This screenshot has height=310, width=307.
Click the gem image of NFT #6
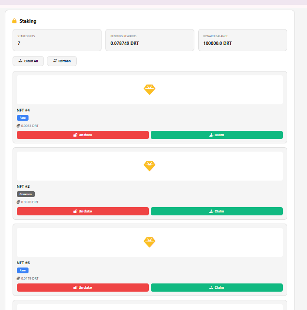tap(149, 242)
